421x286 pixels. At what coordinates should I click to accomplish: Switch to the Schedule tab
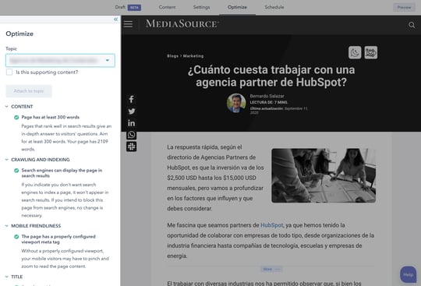pyautogui.click(x=274, y=7)
